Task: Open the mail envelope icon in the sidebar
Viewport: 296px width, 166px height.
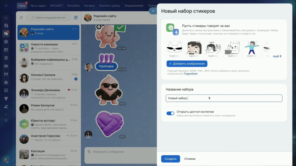Action: pyautogui.click(x=6, y=74)
